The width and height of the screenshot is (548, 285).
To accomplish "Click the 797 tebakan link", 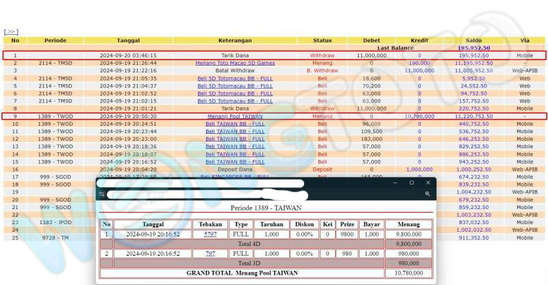I will pos(210,254).
